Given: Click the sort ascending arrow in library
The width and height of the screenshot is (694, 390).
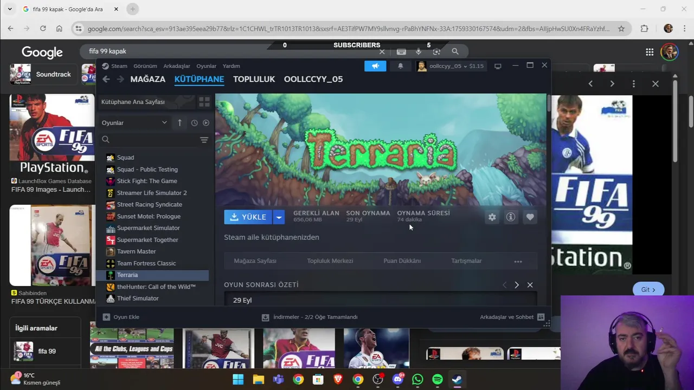Looking at the screenshot, I should click(x=180, y=123).
